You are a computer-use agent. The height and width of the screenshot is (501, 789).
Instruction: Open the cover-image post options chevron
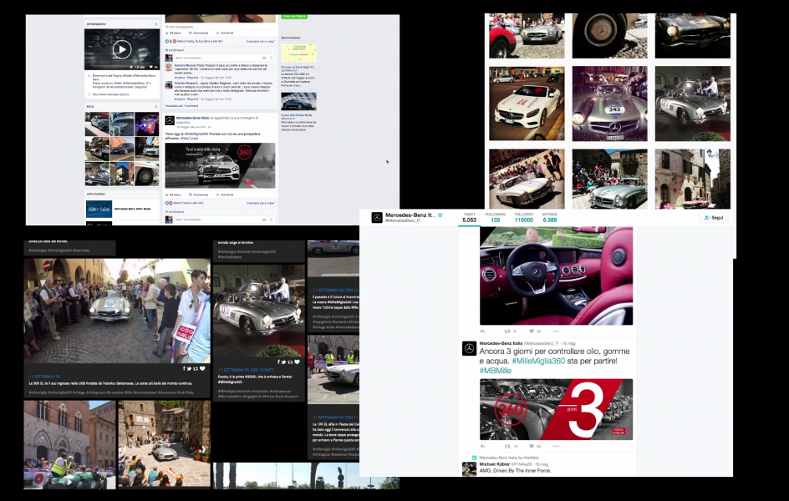click(x=273, y=118)
